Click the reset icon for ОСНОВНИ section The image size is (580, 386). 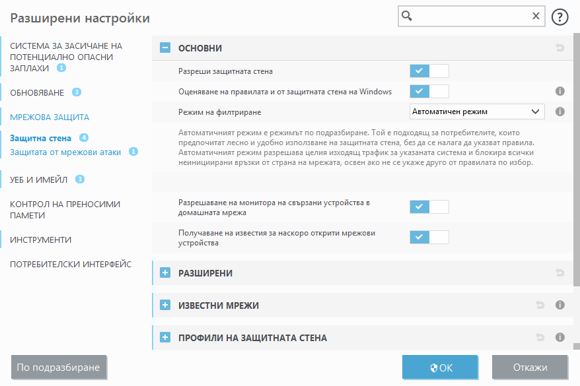[x=560, y=48]
